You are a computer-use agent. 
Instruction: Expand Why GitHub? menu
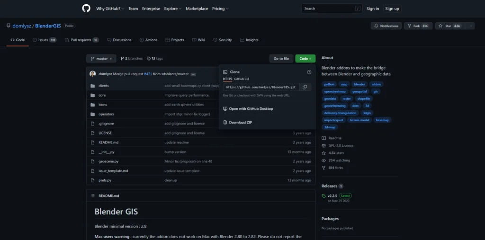110,9
